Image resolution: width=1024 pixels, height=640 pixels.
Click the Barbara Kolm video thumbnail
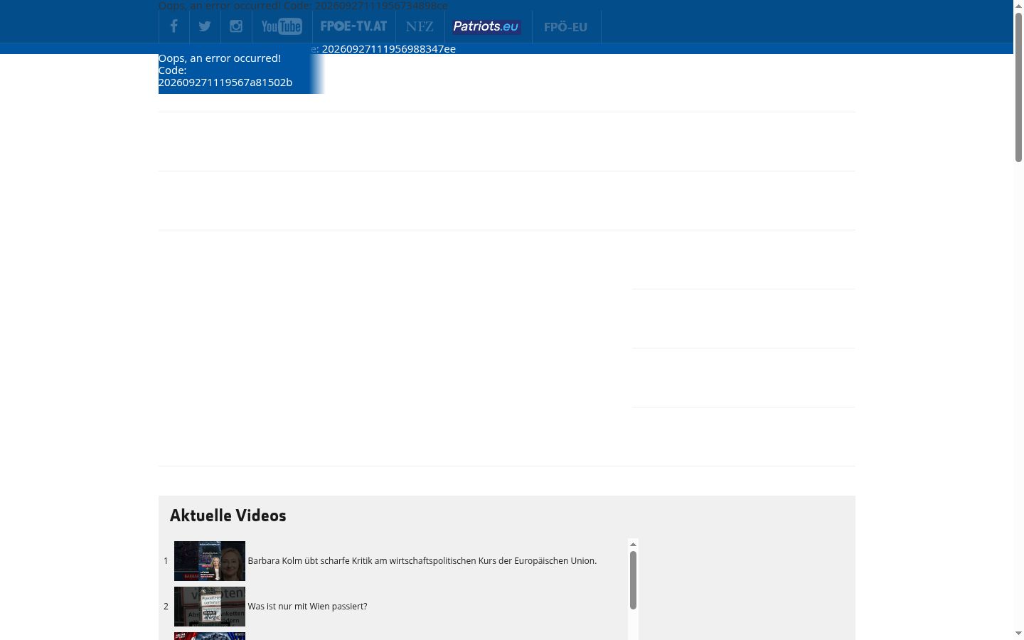[210, 561]
